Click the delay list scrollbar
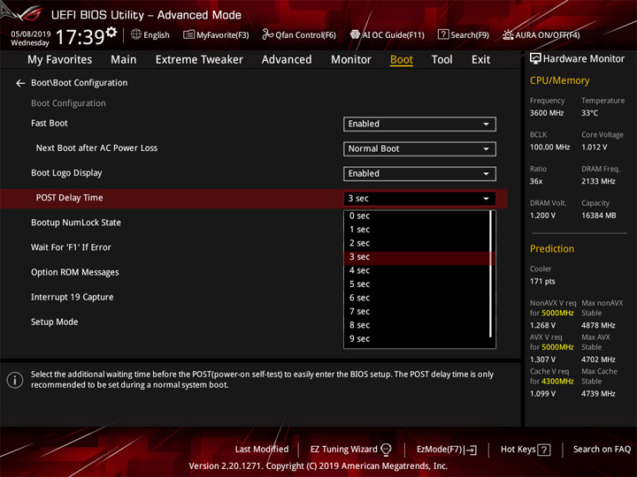Image resolution: width=637 pixels, height=477 pixels. 491,274
